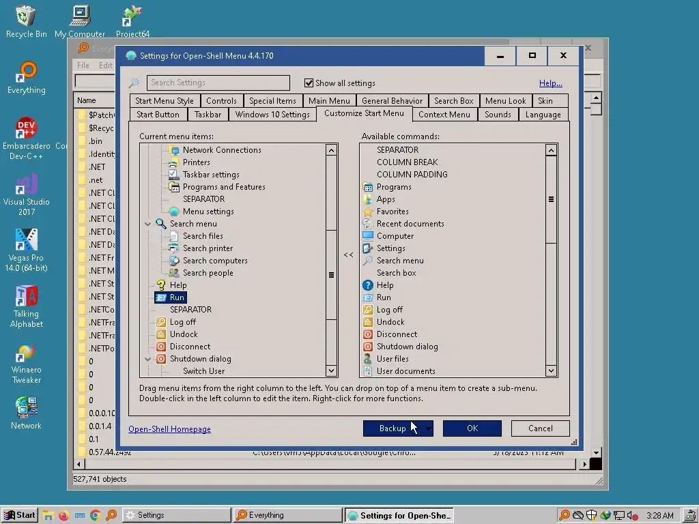Image resolution: width=699 pixels, height=524 pixels.
Task: Click the Menu settings shell icon
Action: [174, 212]
